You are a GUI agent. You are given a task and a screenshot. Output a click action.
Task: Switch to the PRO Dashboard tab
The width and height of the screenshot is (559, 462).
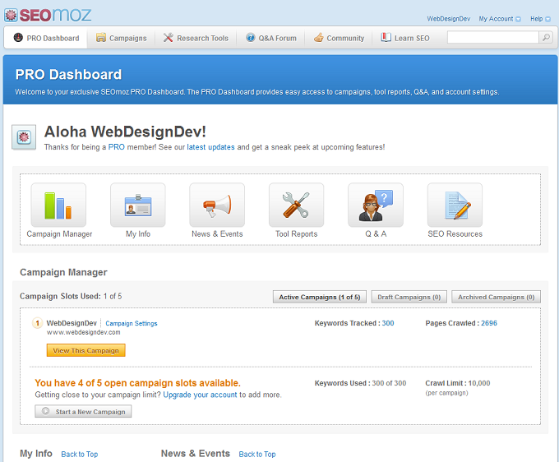(46, 38)
